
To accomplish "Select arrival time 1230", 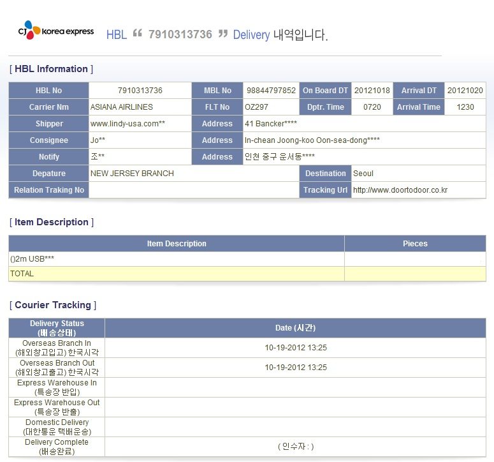I will click(465, 107).
